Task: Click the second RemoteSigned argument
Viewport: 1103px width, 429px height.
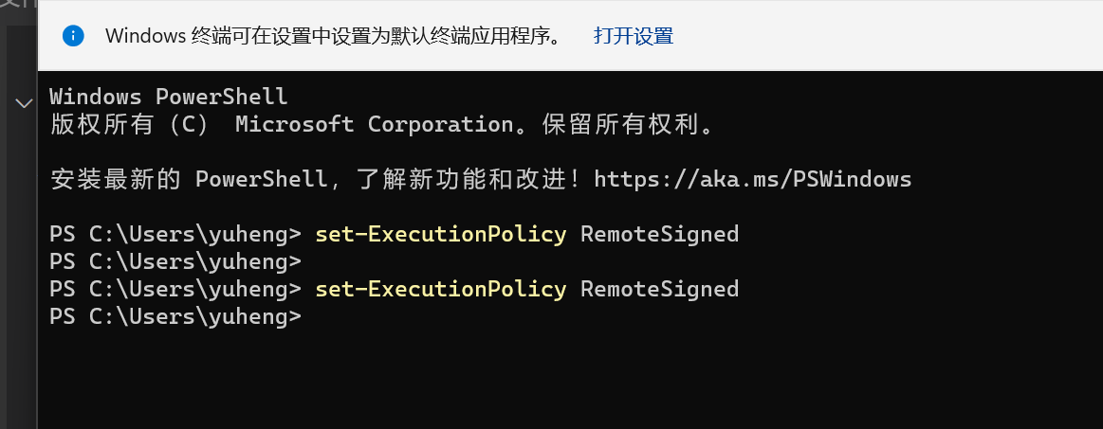Action: [x=660, y=289]
